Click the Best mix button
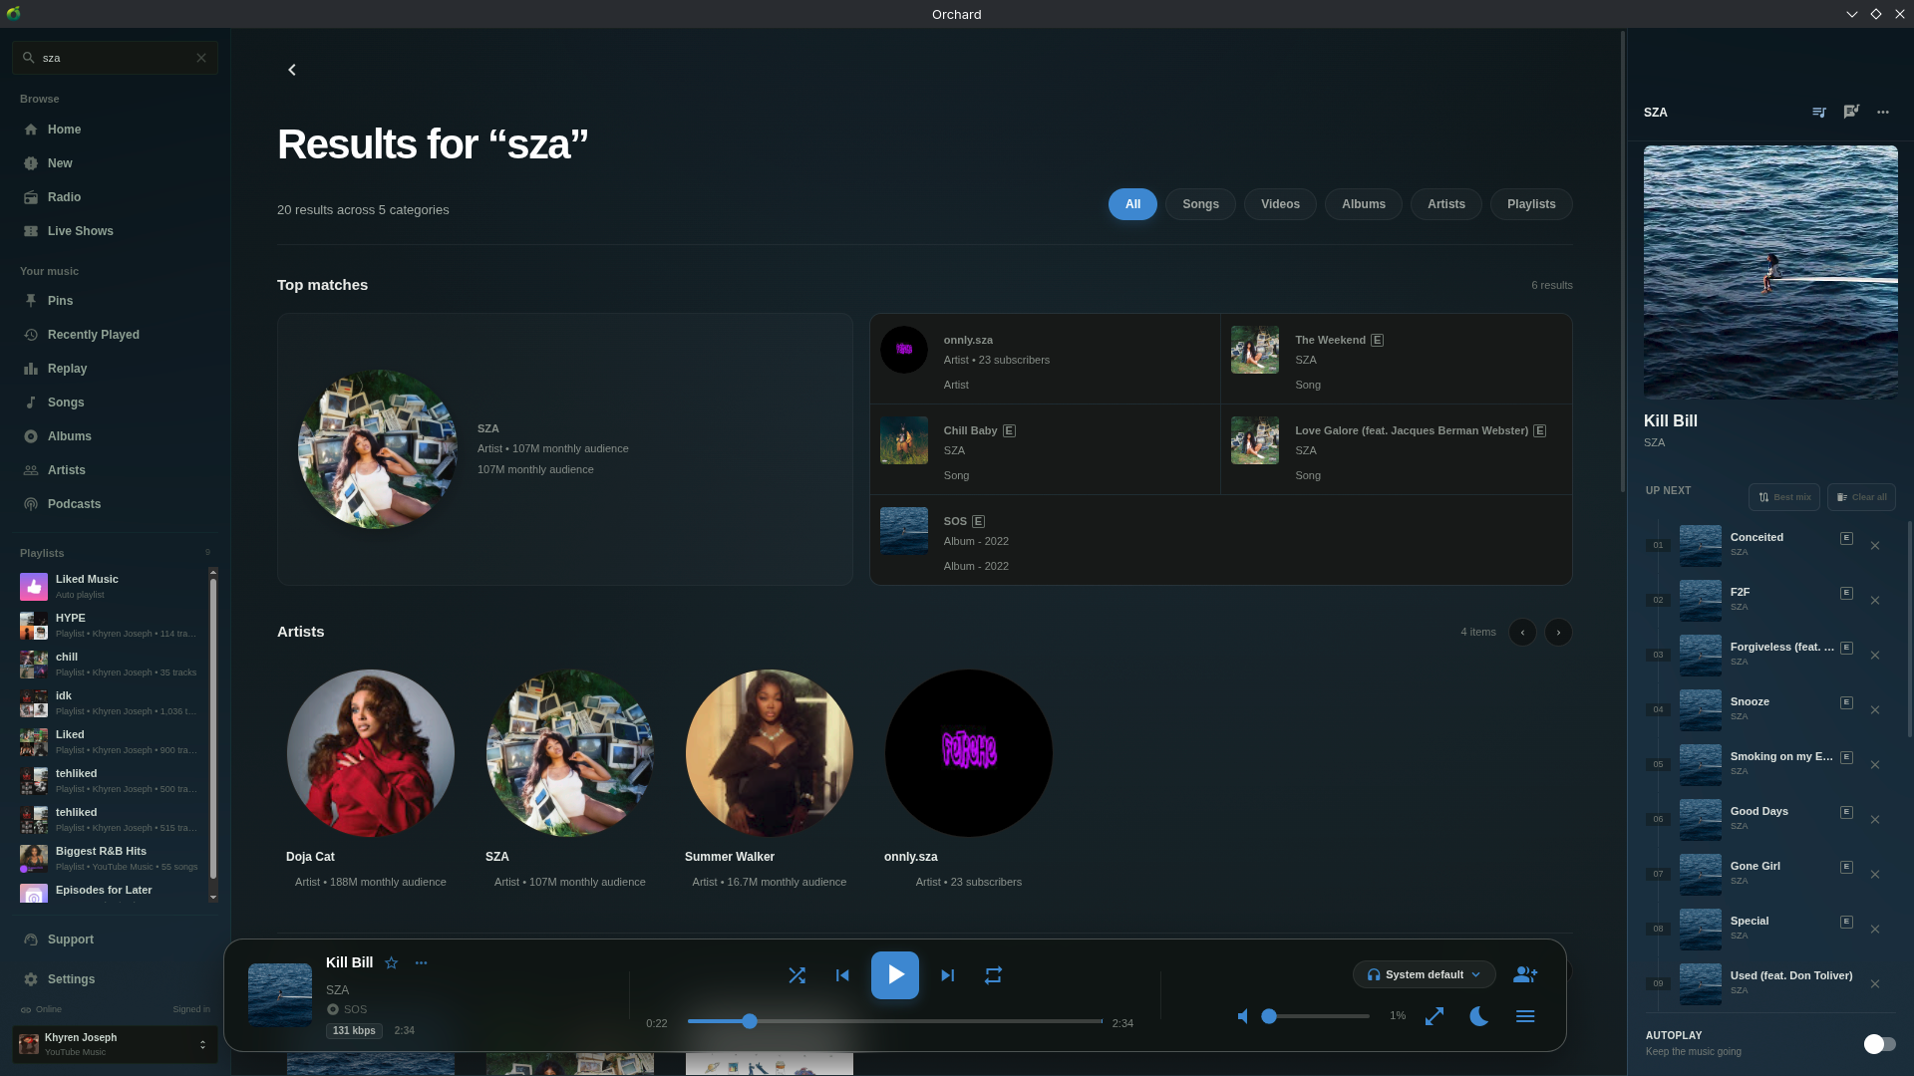 pyautogui.click(x=1784, y=497)
